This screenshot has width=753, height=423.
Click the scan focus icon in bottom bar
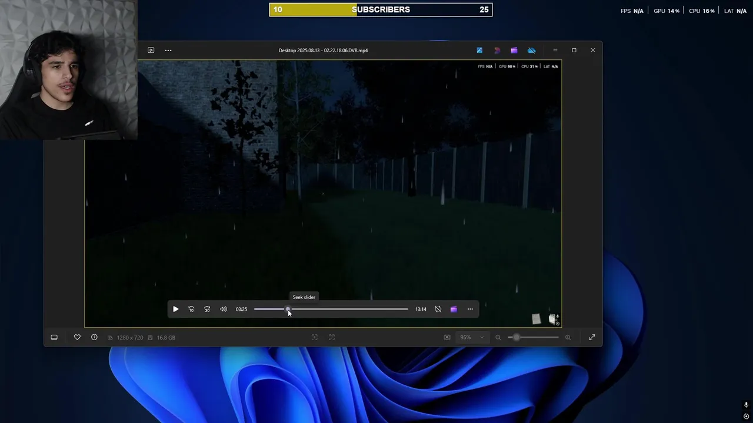tap(314, 337)
